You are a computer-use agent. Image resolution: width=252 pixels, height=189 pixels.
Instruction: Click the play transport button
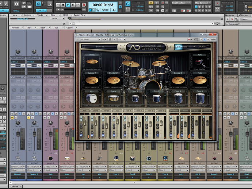(68, 5)
